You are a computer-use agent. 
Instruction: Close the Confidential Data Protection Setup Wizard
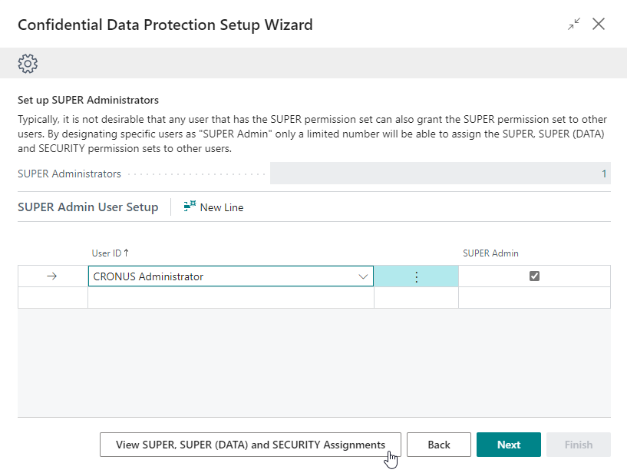[x=599, y=25]
